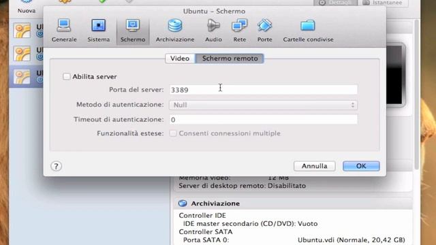This screenshot has height=245, width=436.
Task: Enable the Abilita server checkbox
Action: (67, 76)
